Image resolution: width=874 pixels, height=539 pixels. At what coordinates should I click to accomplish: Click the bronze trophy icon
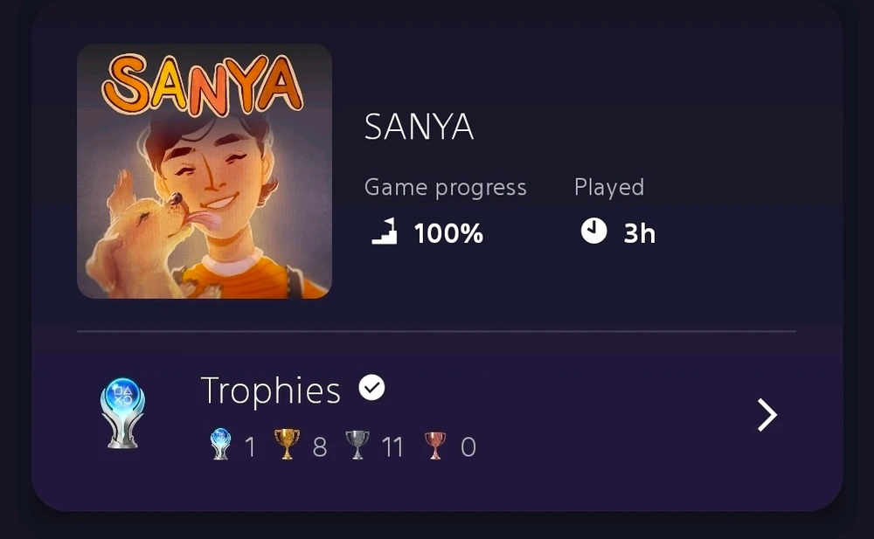coord(434,445)
